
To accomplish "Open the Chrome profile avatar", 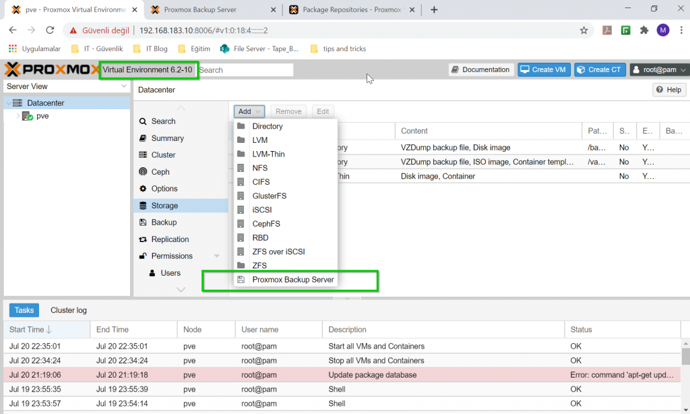I will [663, 30].
